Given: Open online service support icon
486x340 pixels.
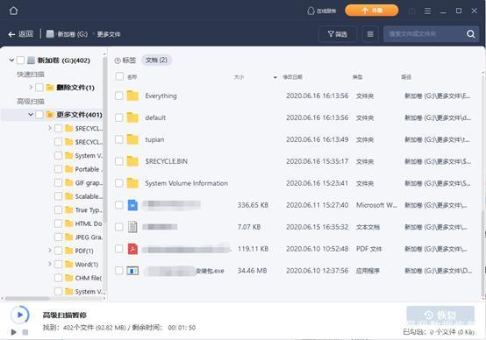Looking at the screenshot, I should (311, 11).
